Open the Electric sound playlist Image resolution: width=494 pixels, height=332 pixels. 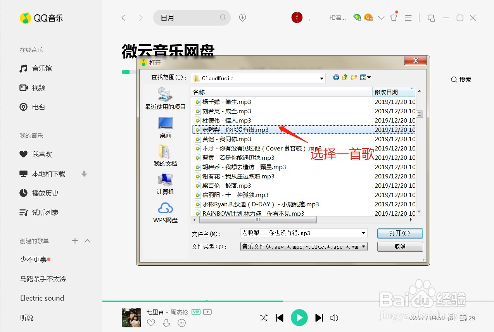tap(42, 298)
